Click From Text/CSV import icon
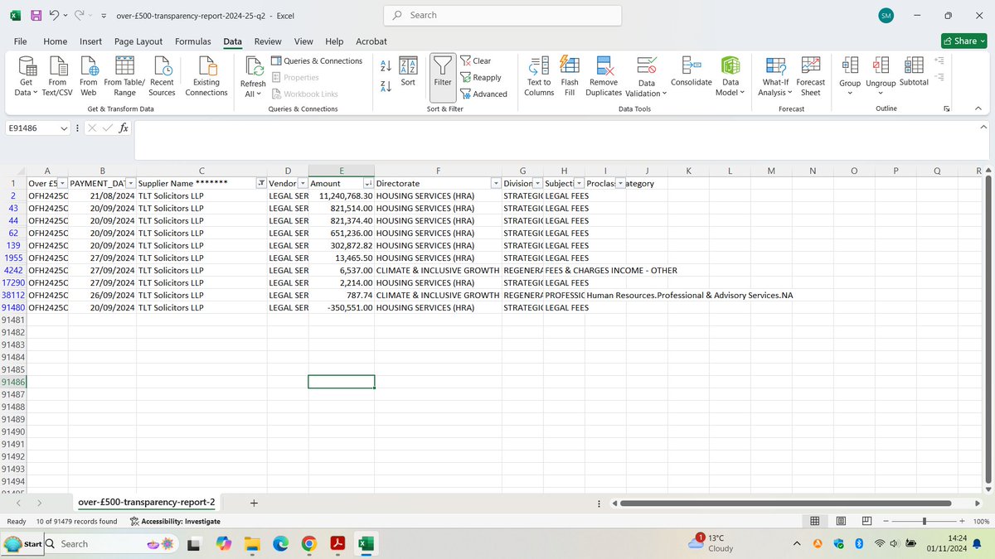 pyautogui.click(x=57, y=77)
